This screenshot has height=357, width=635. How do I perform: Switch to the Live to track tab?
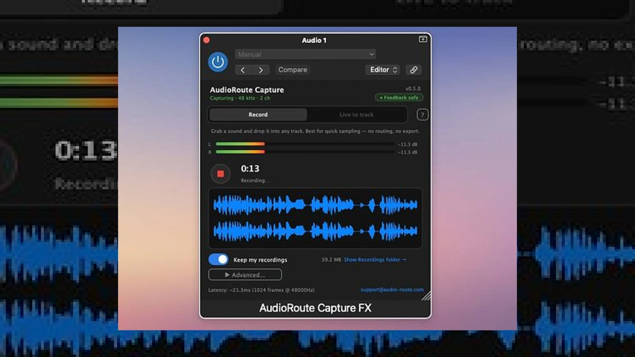click(x=356, y=115)
